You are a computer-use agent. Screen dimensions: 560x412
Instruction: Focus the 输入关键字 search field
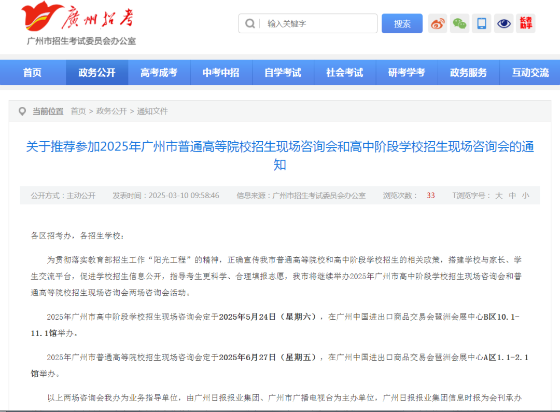319,24
